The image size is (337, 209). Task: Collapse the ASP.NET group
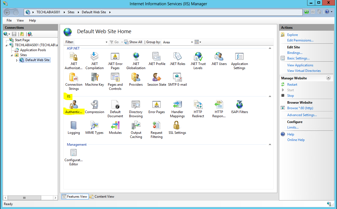coord(270,48)
